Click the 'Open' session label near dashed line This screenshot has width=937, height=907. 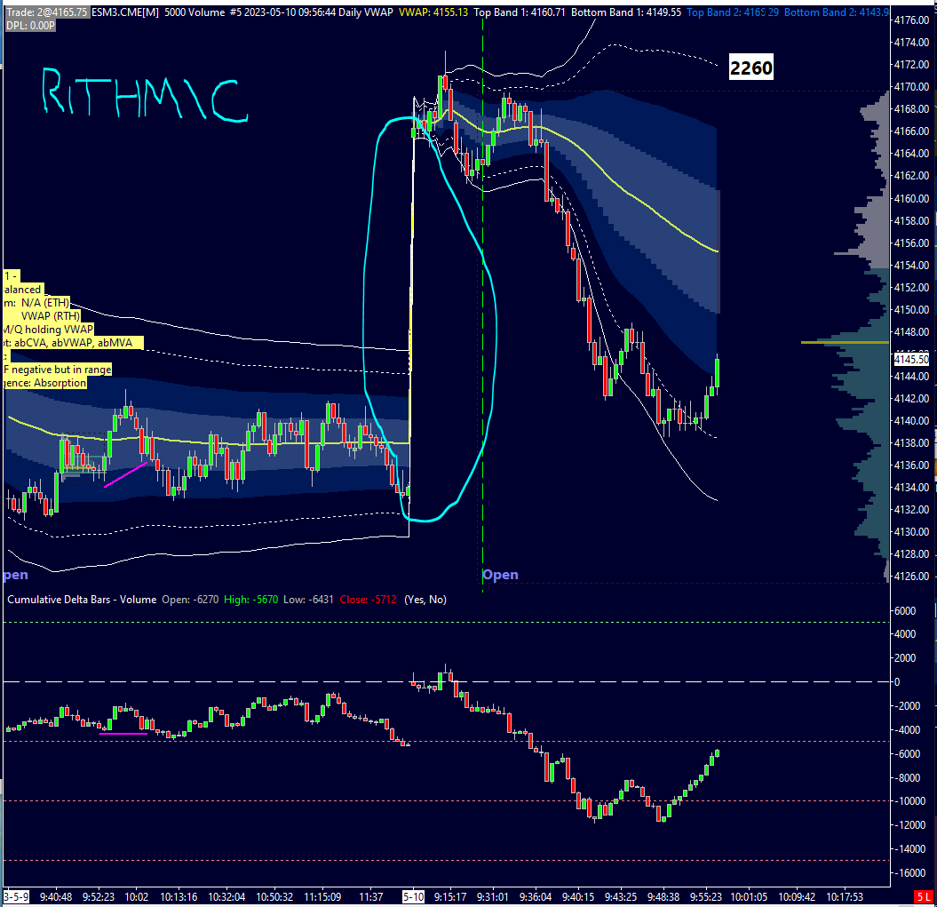(x=500, y=575)
